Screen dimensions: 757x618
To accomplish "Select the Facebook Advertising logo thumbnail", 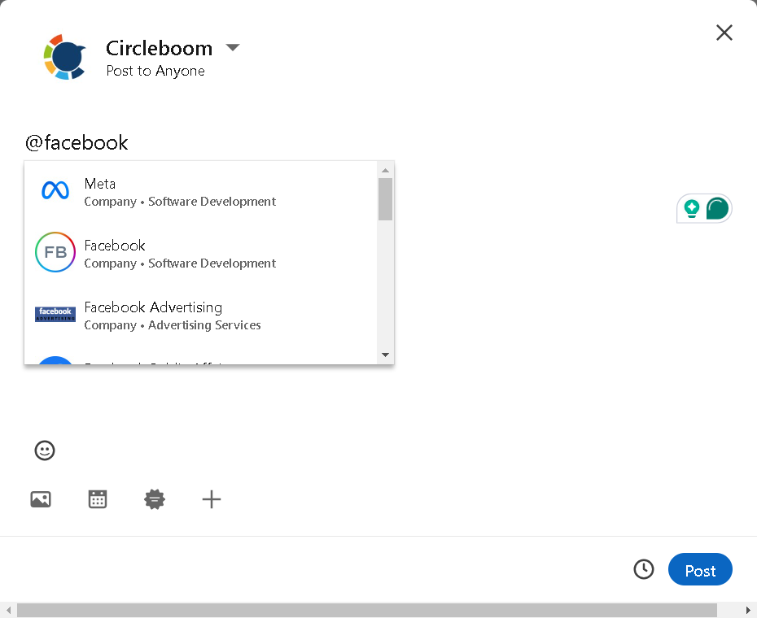I will coord(55,314).
